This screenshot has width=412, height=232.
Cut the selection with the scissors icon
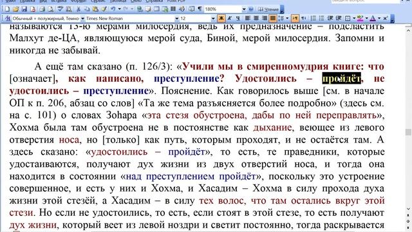pos(79,9)
